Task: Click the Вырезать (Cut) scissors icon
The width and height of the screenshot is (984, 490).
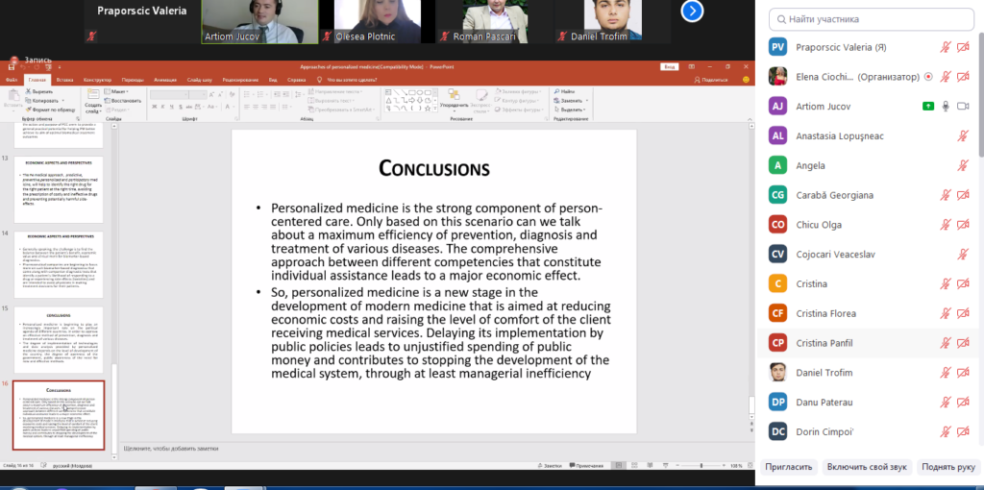Action: (x=28, y=91)
